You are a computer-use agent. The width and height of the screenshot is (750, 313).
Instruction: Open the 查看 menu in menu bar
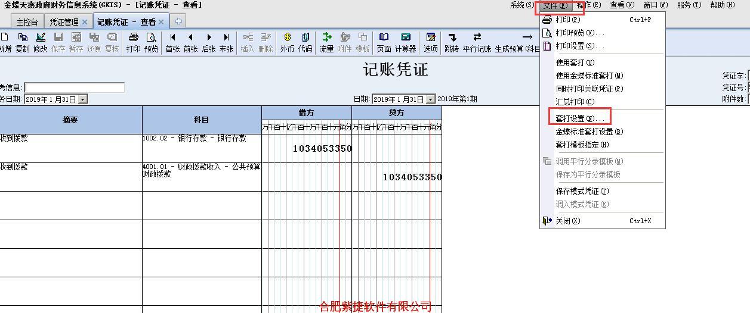coord(621,5)
